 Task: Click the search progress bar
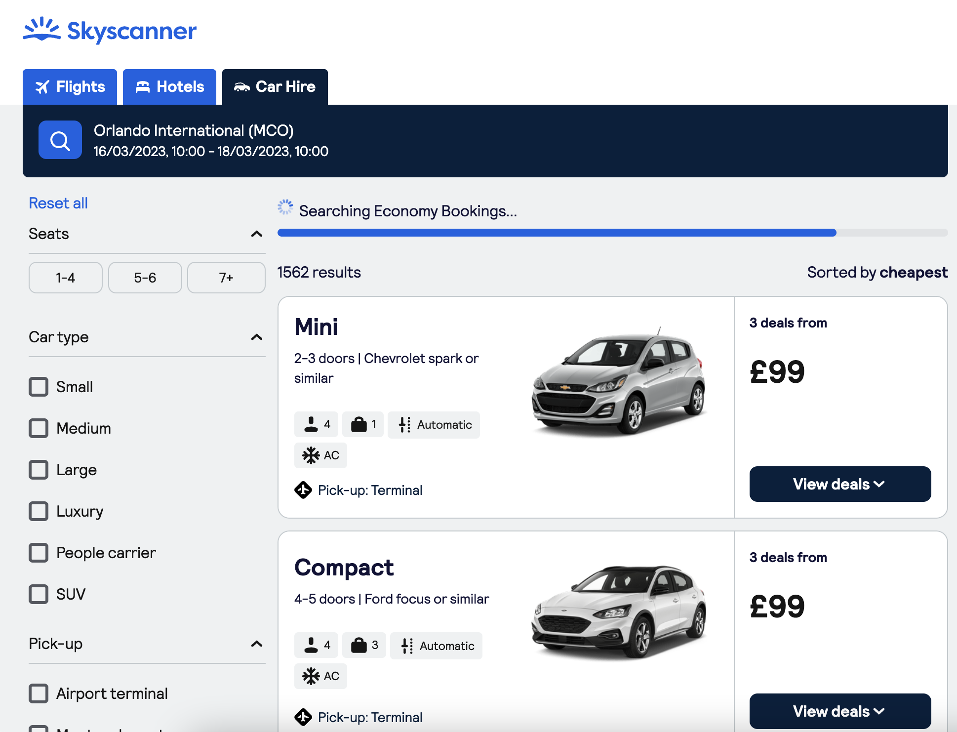pyautogui.click(x=612, y=233)
